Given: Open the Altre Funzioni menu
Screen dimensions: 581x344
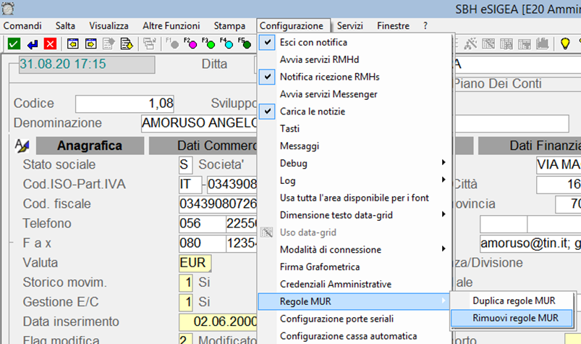Looking at the screenshot, I should click(170, 25).
